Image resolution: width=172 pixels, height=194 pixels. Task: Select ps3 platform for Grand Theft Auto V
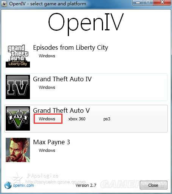click(107, 119)
